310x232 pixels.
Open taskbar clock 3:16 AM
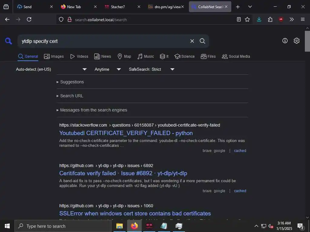click(x=284, y=226)
